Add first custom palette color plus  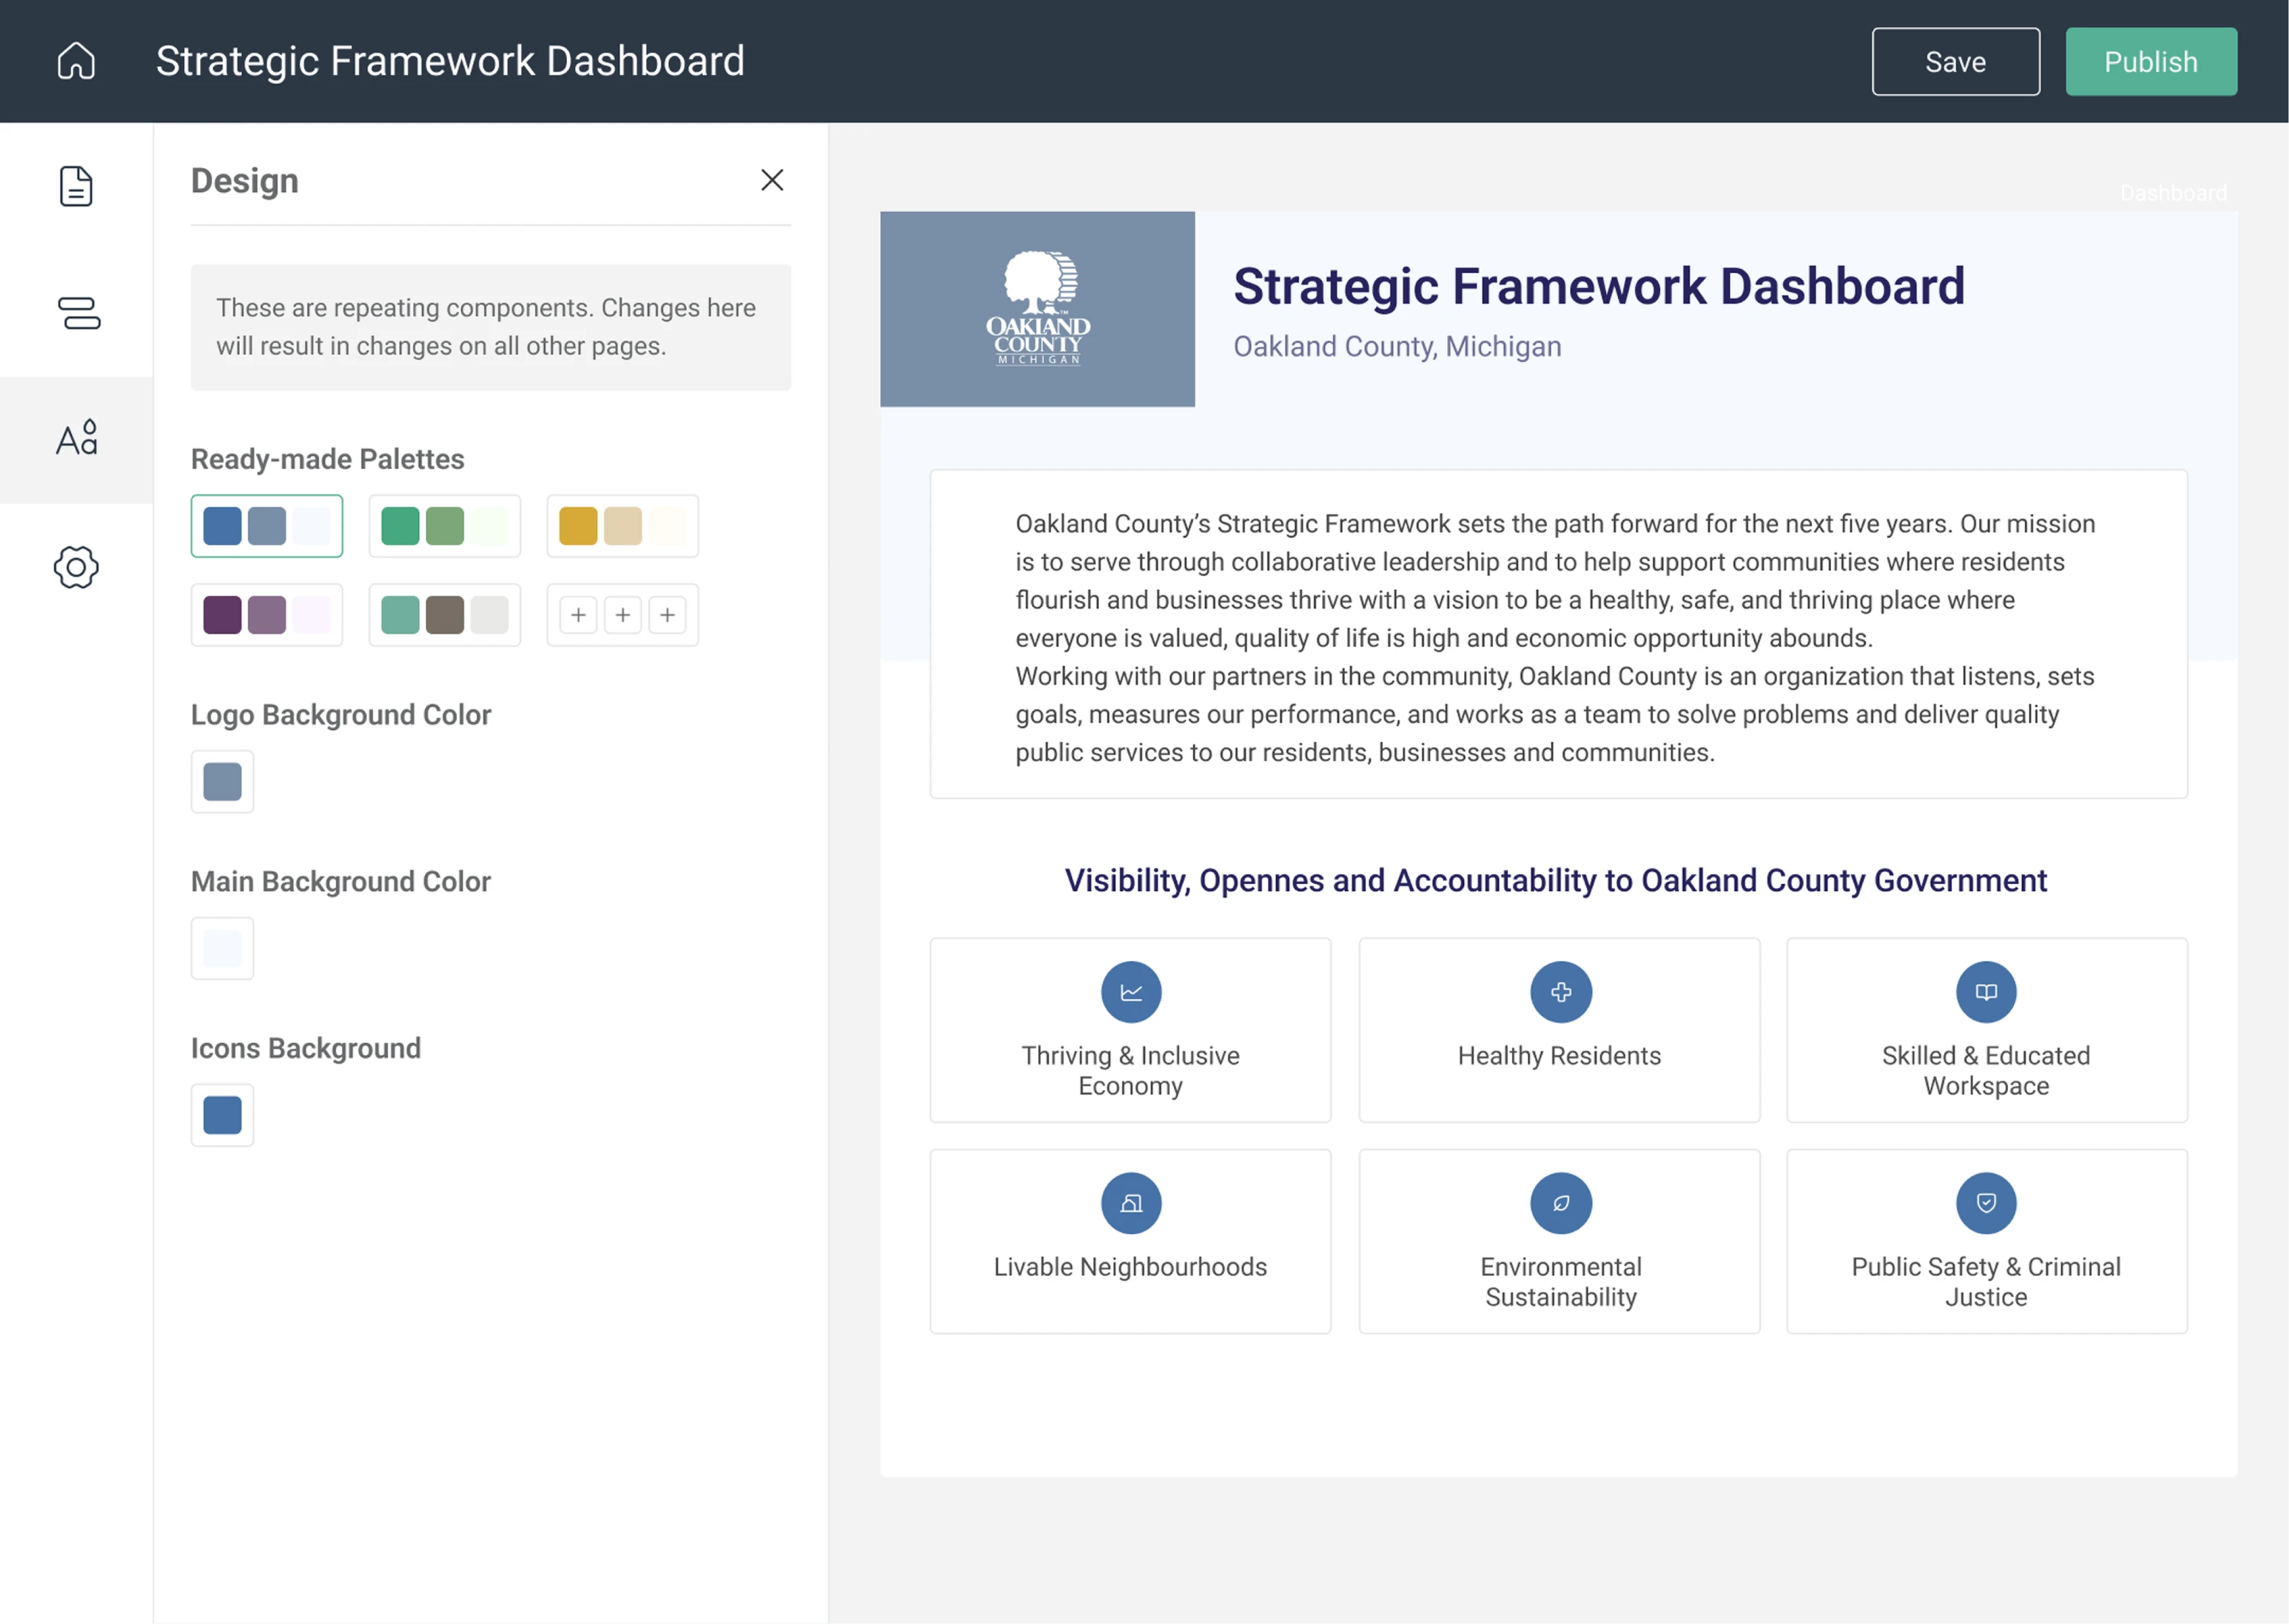coord(579,614)
